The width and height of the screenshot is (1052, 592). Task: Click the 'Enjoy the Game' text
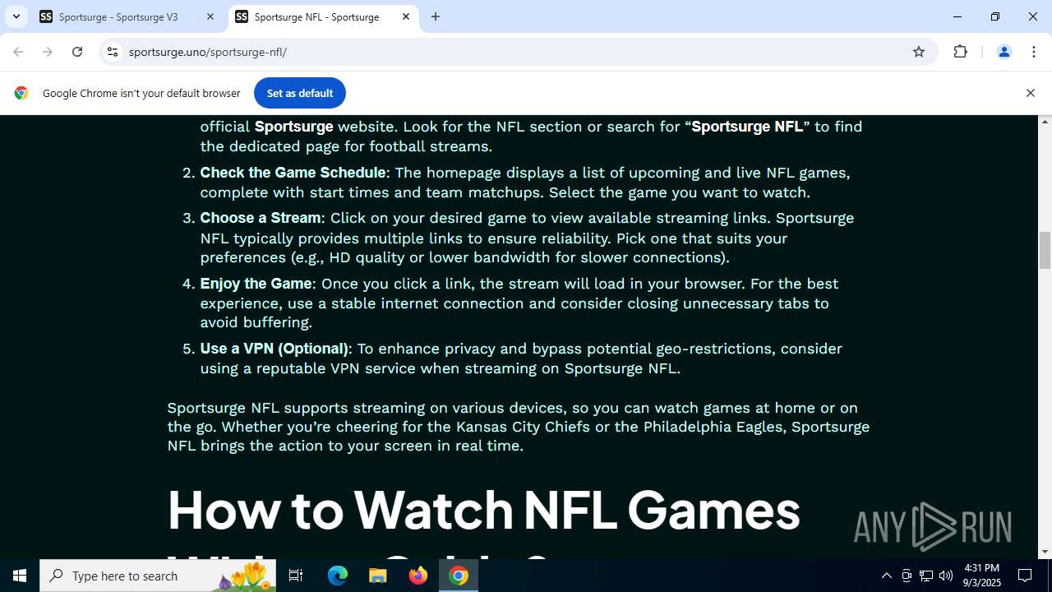(256, 284)
